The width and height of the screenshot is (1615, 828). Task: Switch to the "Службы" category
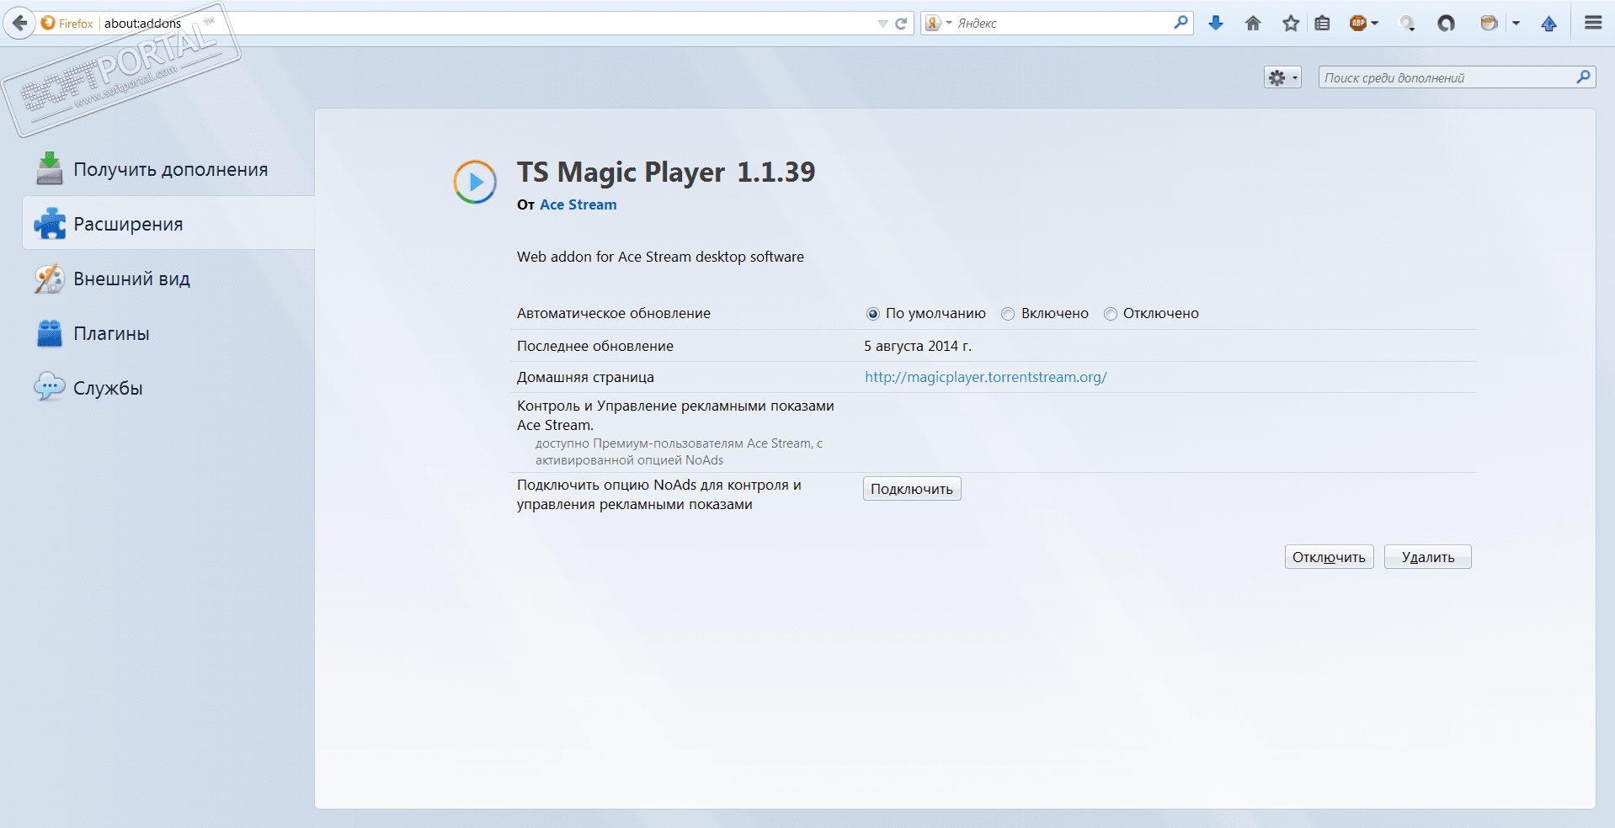point(168,388)
